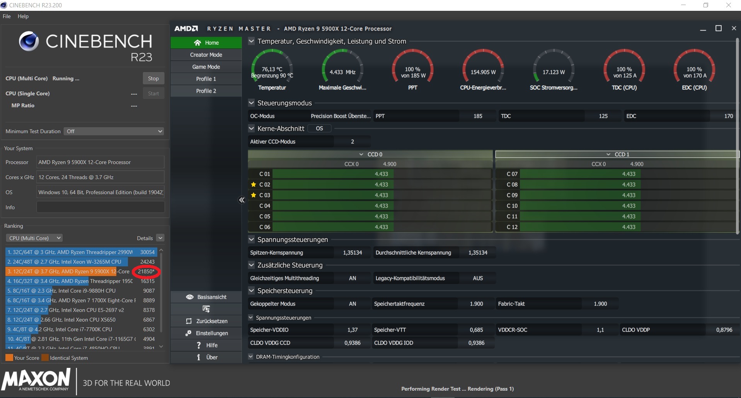741x398 pixels.
Task: Stop the CPU Multi Core test
Action: coord(153,78)
